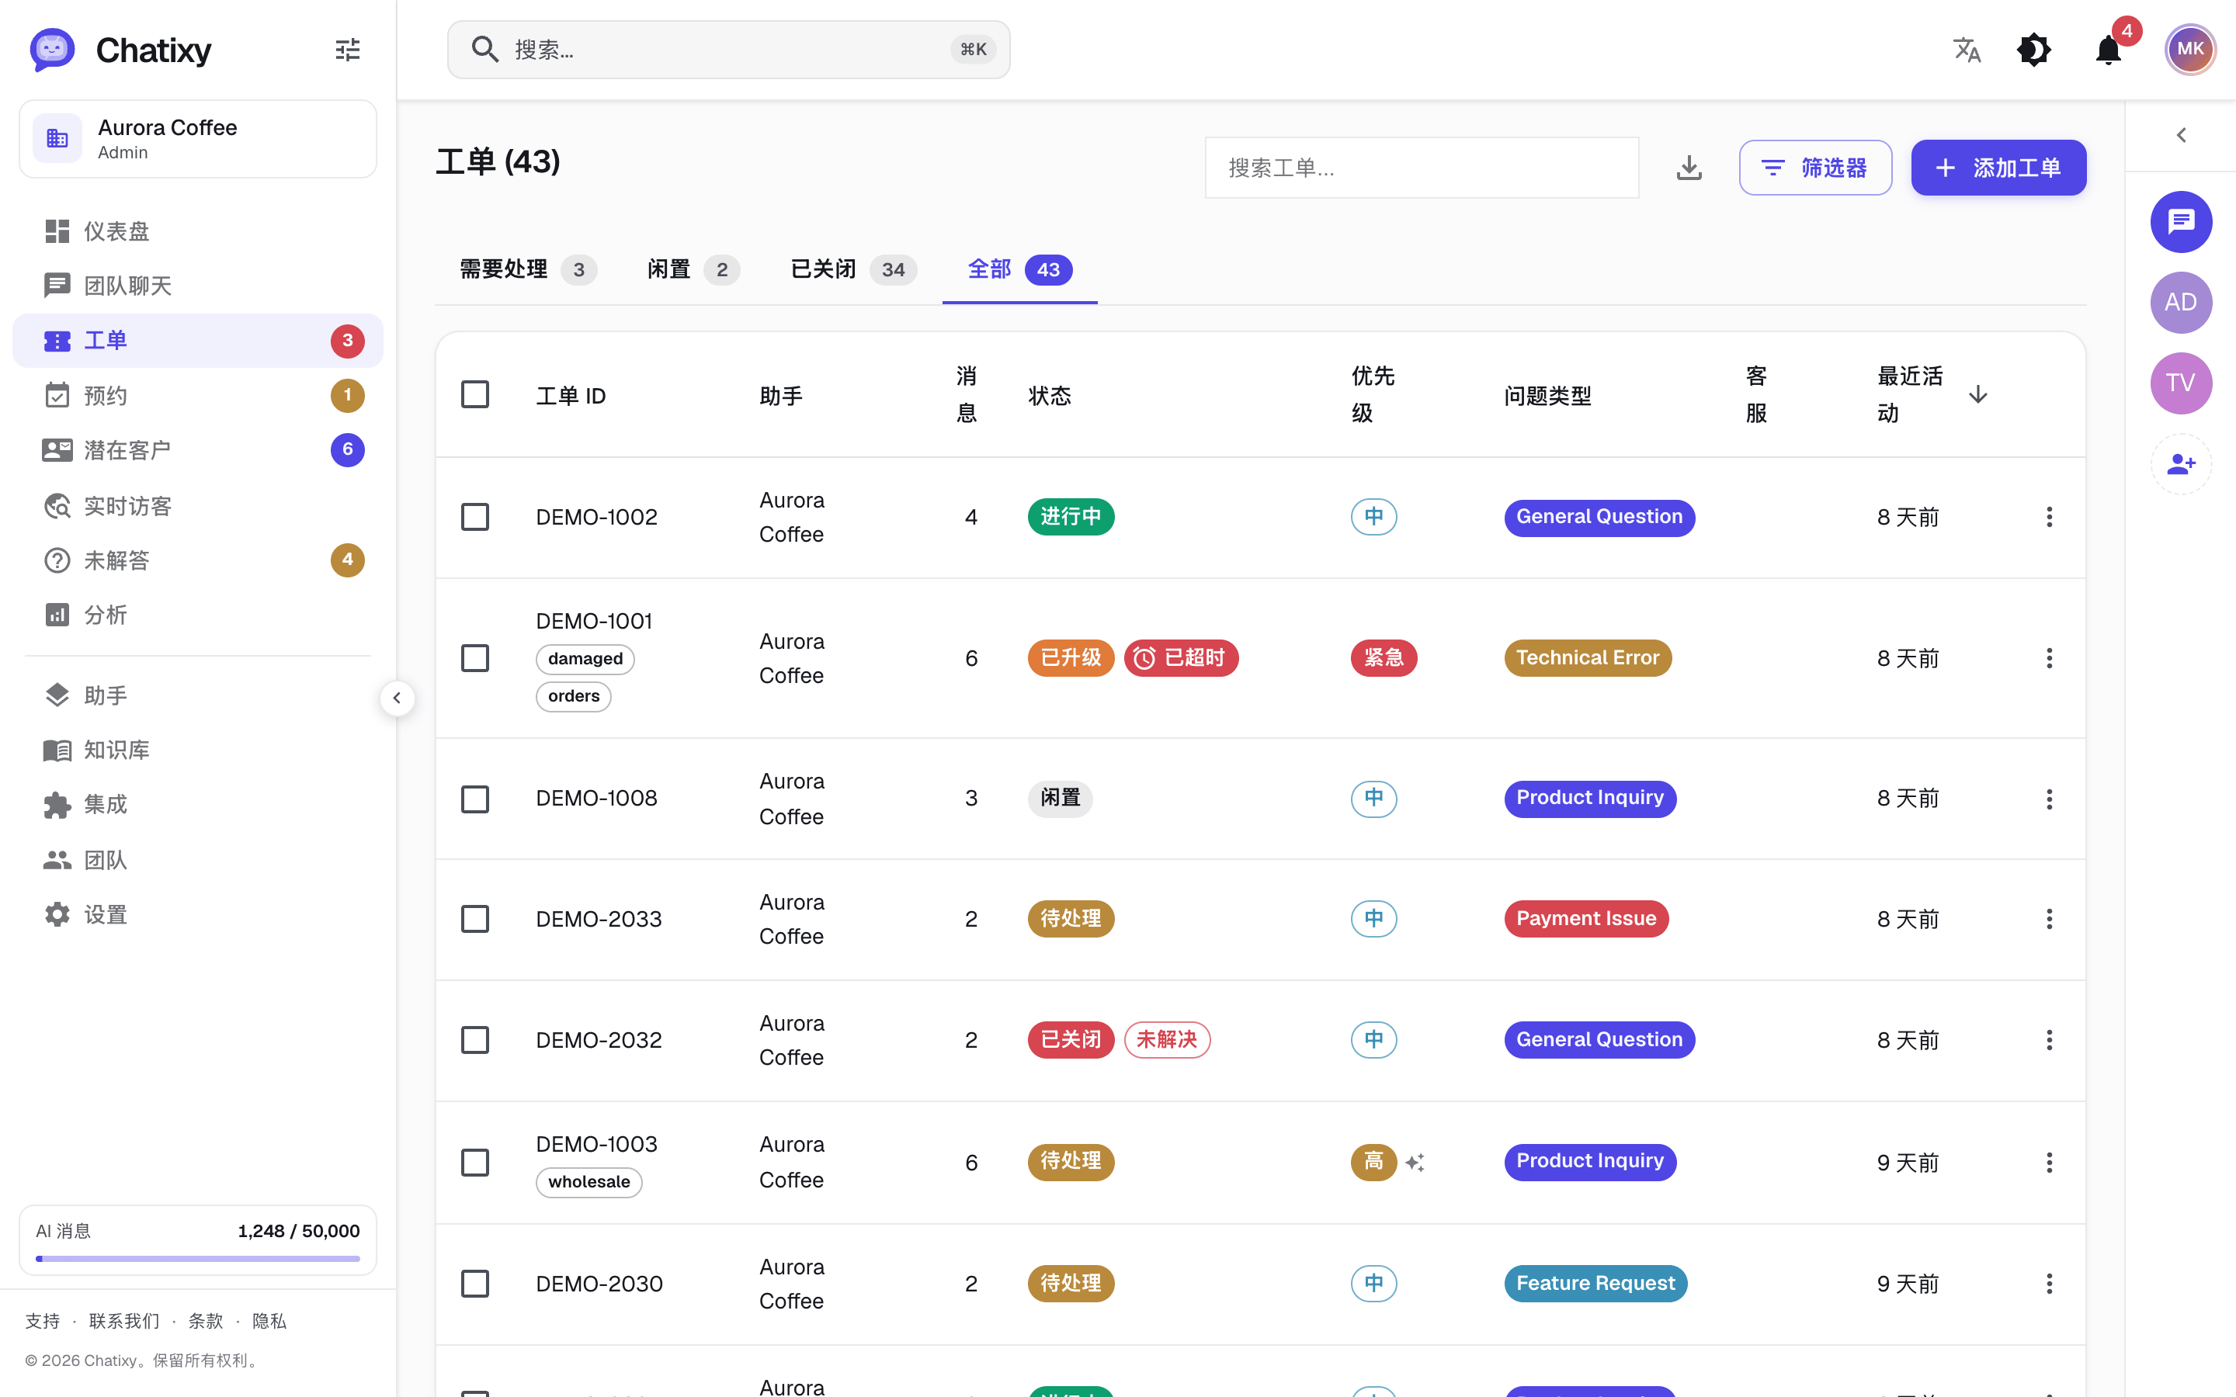Open row actions for DEMO-2030
The height and width of the screenshot is (1397, 2236).
click(x=2048, y=1284)
